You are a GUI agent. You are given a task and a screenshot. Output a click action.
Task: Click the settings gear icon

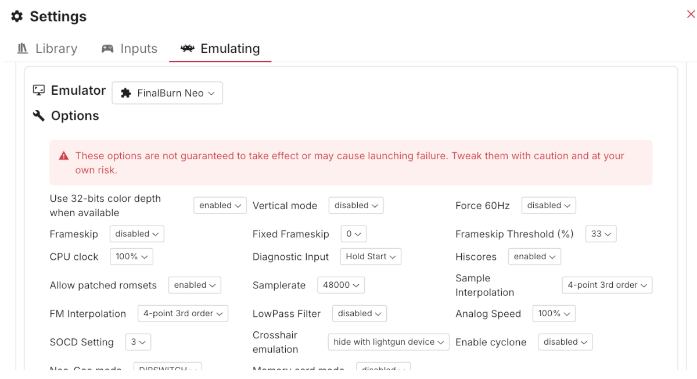pos(17,16)
